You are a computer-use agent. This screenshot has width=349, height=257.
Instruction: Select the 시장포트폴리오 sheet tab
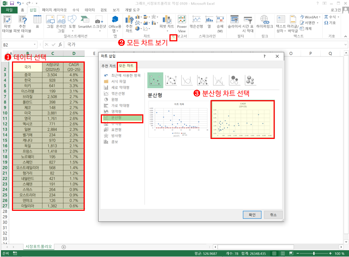pos(39,247)
